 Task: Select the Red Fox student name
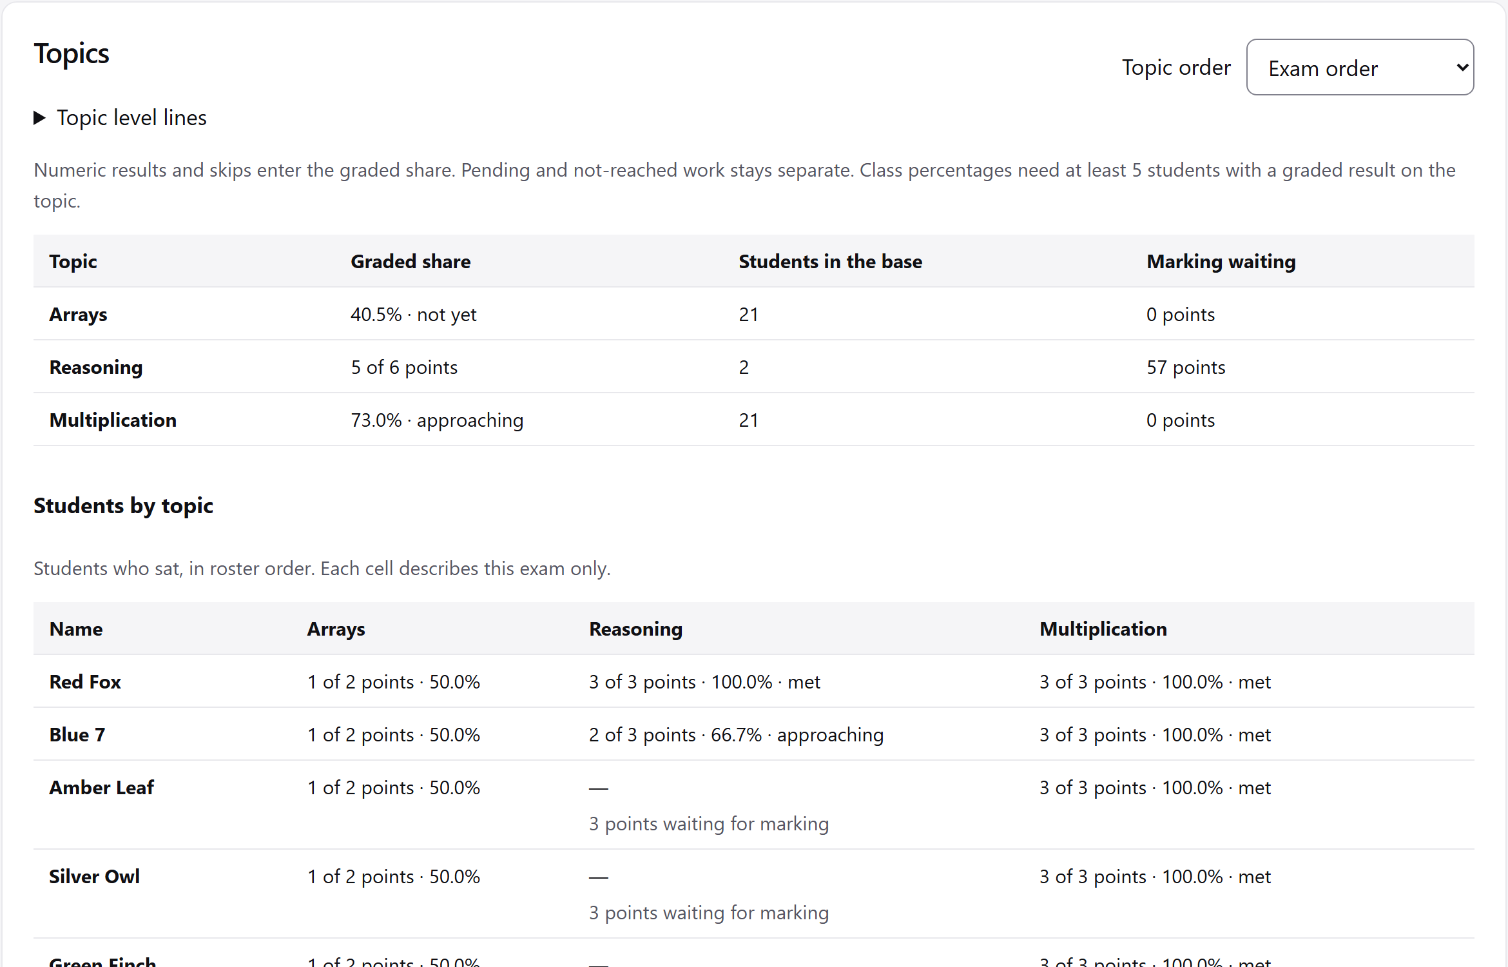85,682
